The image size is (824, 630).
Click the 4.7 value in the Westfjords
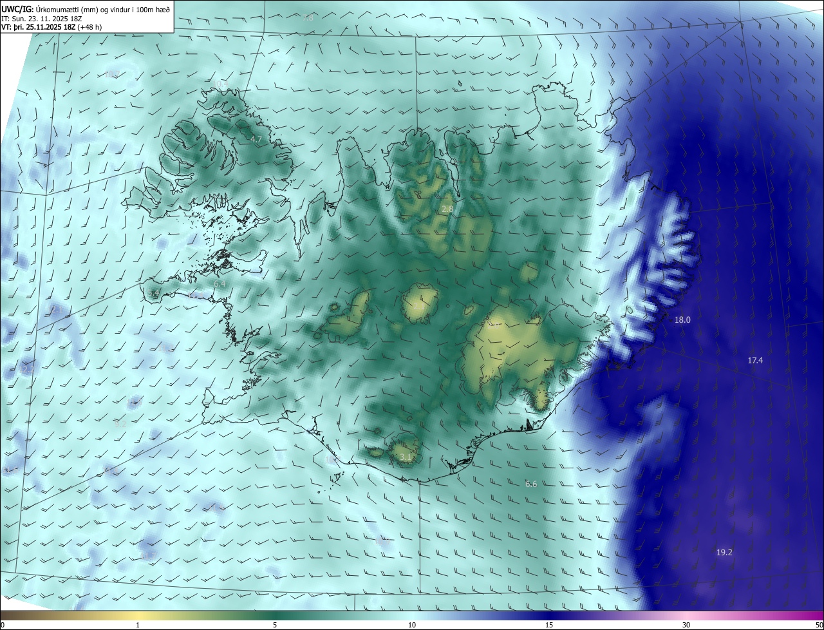coord(256,140)
